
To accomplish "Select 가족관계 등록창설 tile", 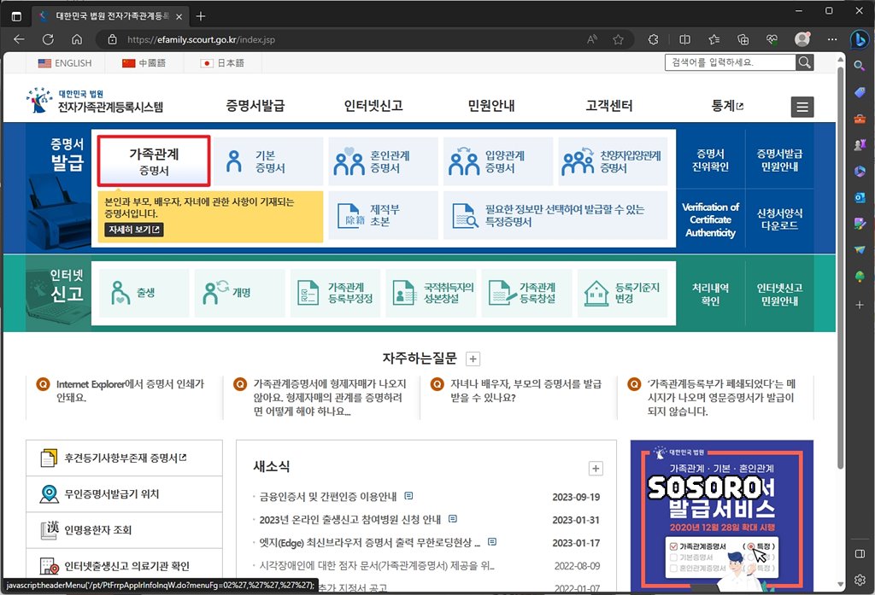I will click(x=526, y=293).
